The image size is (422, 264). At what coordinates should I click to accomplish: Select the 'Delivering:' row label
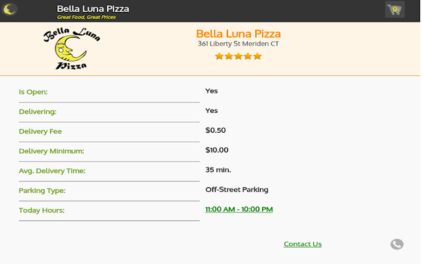click(38, 112)
